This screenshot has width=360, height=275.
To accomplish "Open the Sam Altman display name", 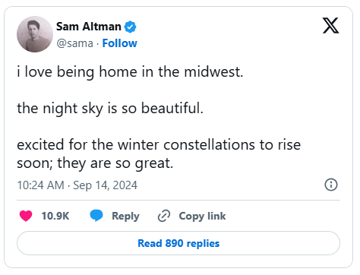I will click(x=89, y=27).
